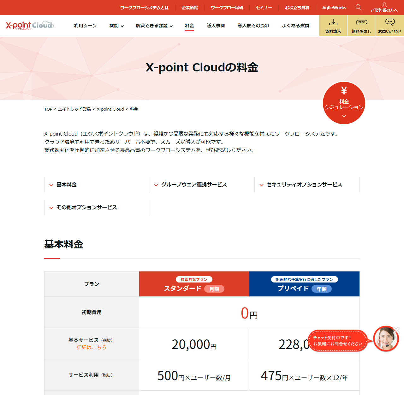Click the 基本料金 section heading
Viewport: 404px width, 395px height.
click(x=64, y=244)
